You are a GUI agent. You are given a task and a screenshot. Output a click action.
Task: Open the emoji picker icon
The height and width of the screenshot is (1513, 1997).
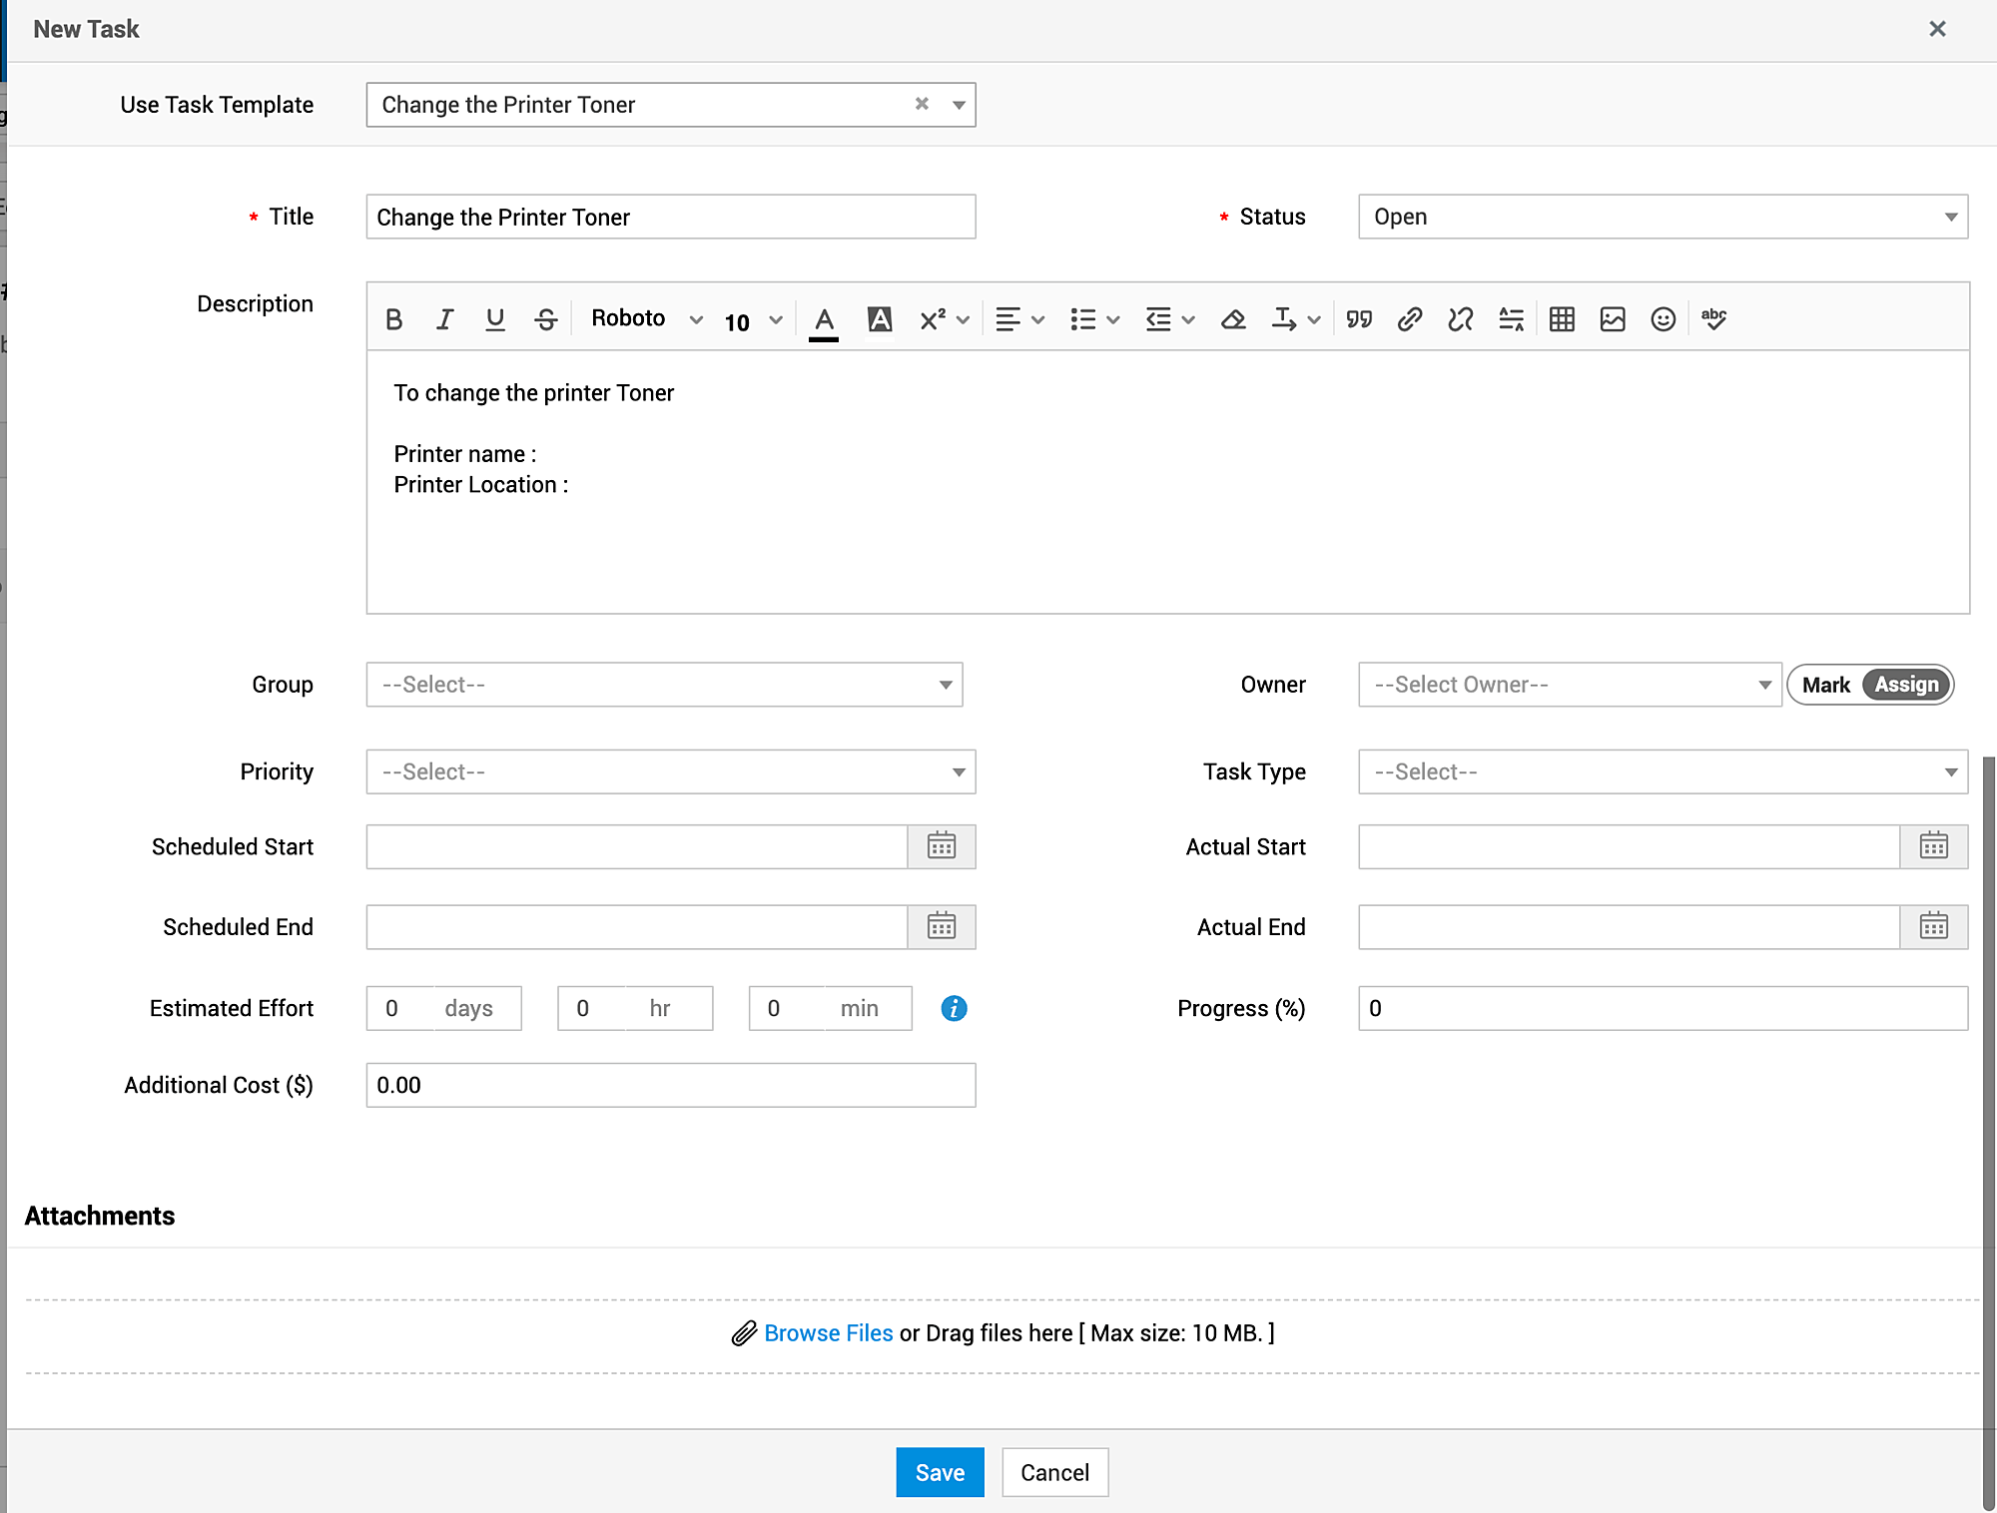tap(1663, 319)
